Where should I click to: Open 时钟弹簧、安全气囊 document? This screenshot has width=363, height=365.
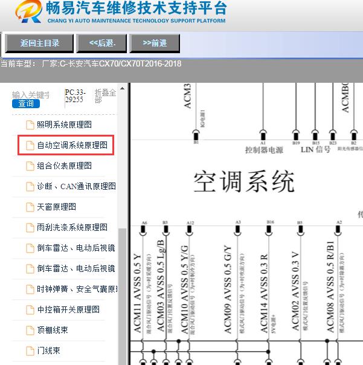[77, 289]
